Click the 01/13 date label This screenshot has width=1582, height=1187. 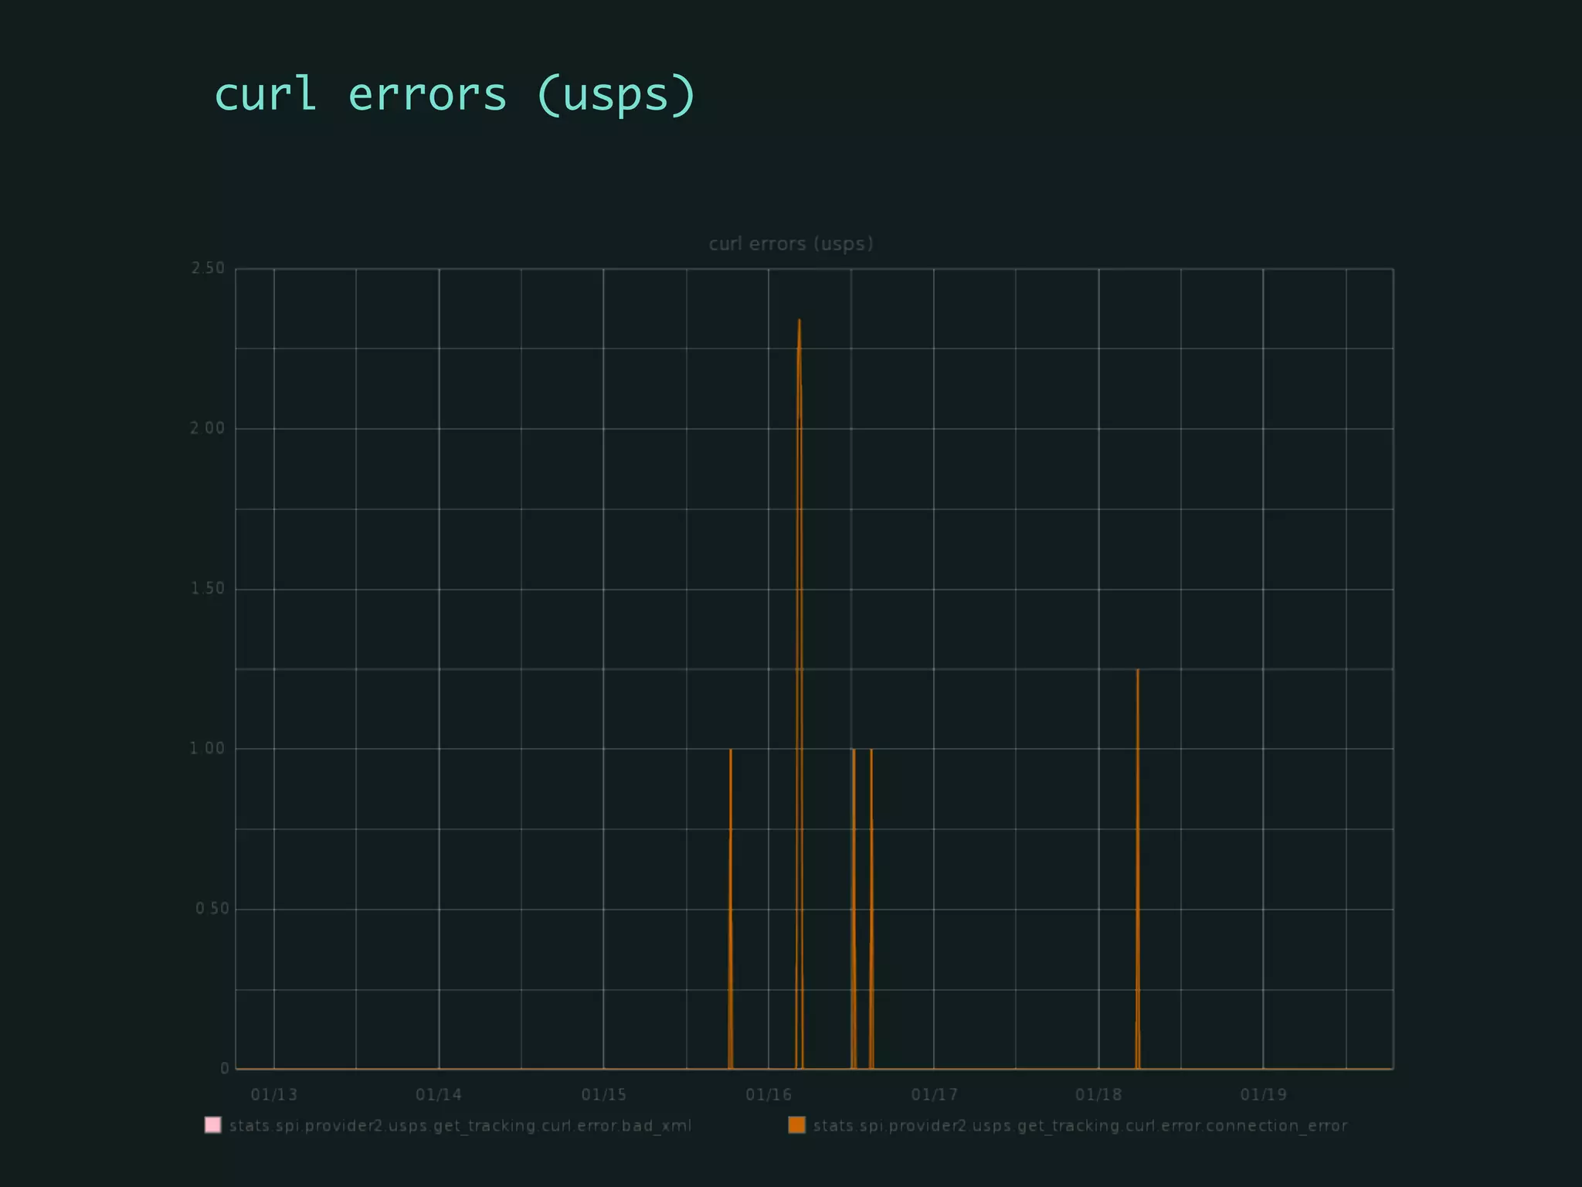point(274,1094)
